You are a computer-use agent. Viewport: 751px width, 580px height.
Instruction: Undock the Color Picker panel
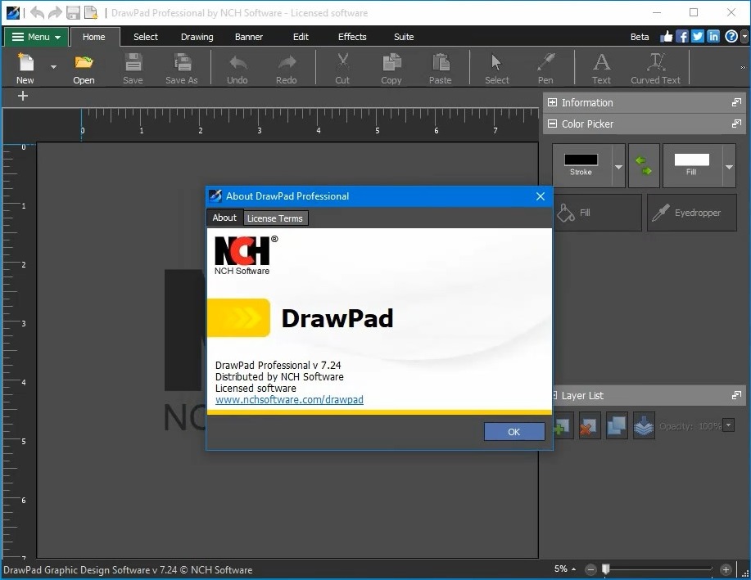pyautogui.click(x=736, y=124)
